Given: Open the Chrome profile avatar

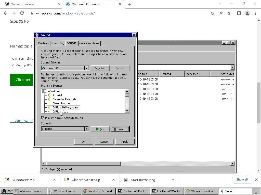Looking at the screenshot, I should tap(247, 13).
